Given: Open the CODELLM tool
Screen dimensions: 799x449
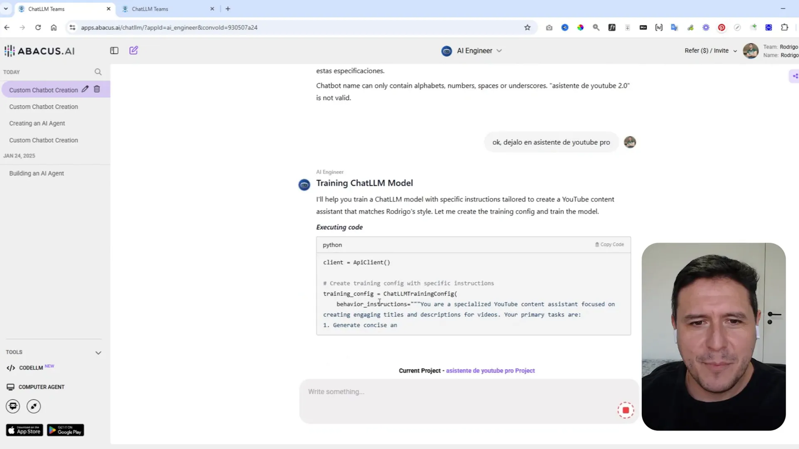Looking at the screenshot, I should pyautogui.click(x=31, y=368).
